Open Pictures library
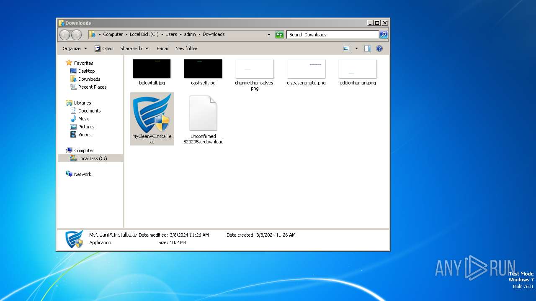Screen dimensions: 536x301 (x=86, y=127)
